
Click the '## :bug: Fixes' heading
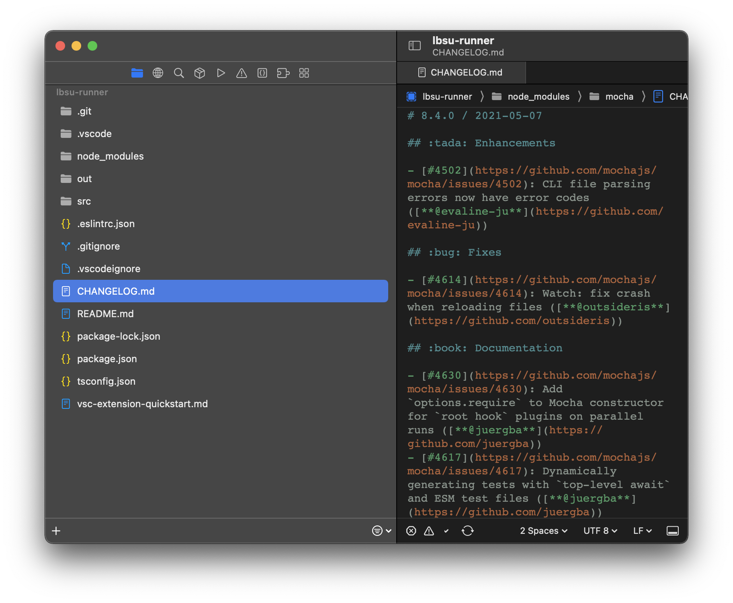click(454, 252)
